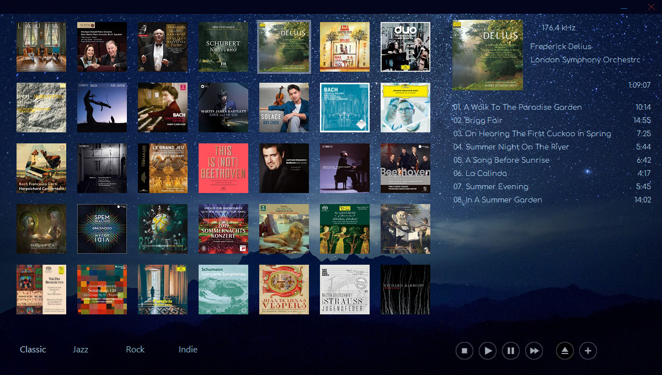Choose the Classic genre tab
The width and height of the screenshot is (662, 375).
(33, 350)
